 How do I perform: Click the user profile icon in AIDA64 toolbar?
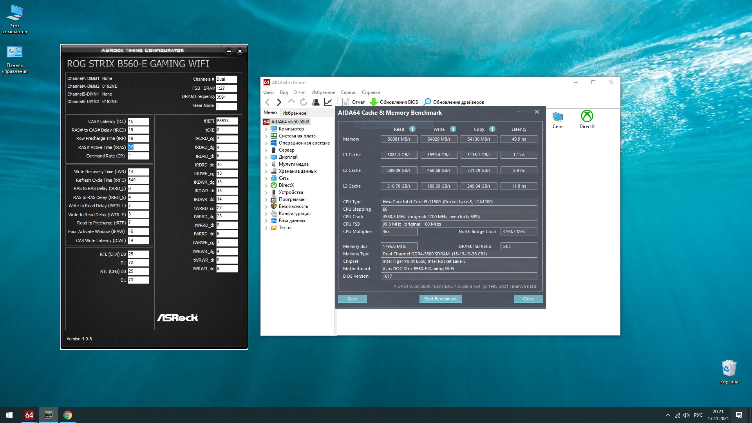316,102
